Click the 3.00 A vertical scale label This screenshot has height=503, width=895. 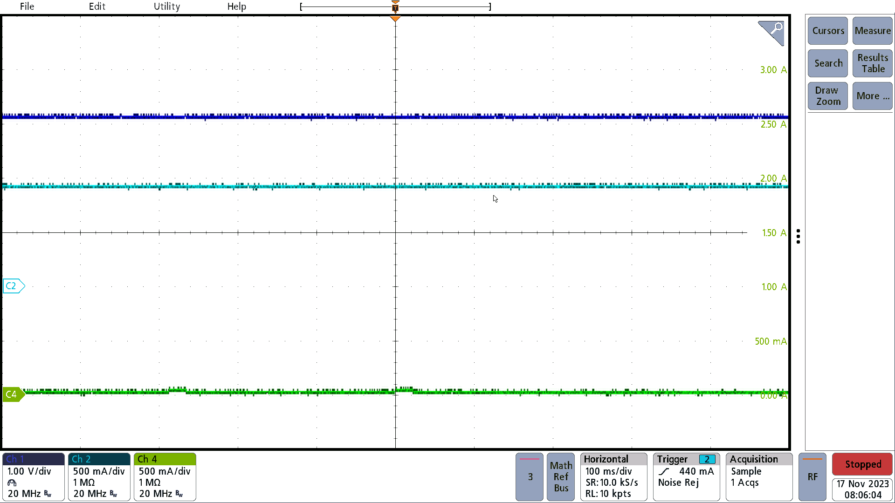[773, 70]
